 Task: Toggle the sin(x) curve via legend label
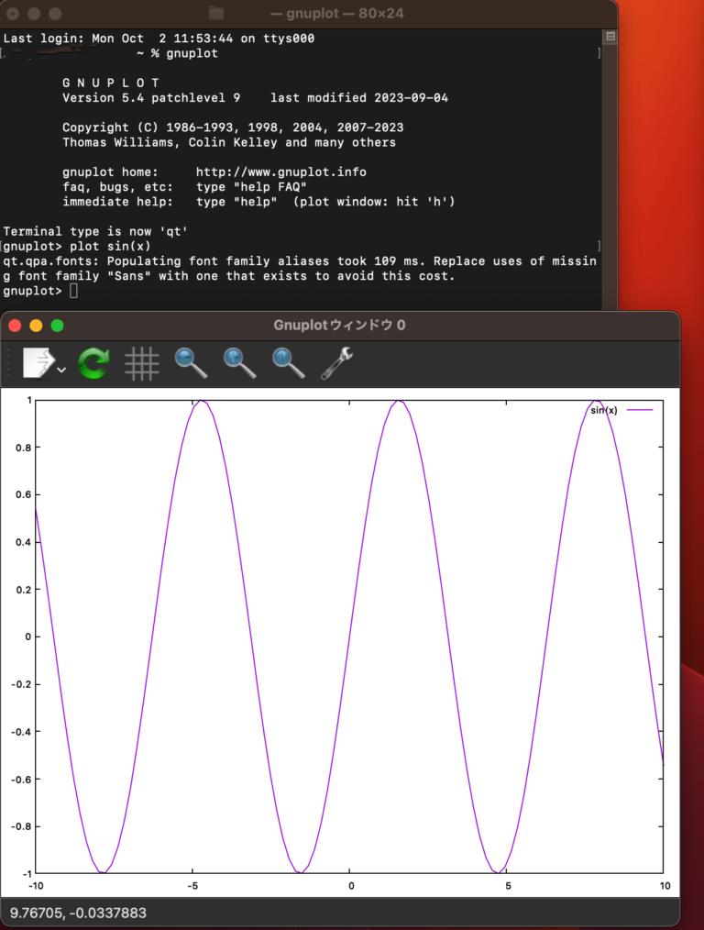click(604, 410)
